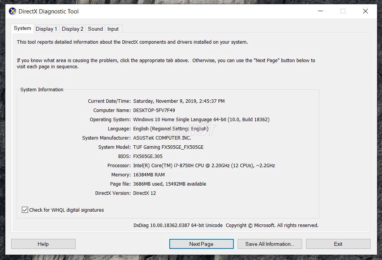Switch to the Sound tab
This screenshot has width=382, height=260.
click(95, 29)
